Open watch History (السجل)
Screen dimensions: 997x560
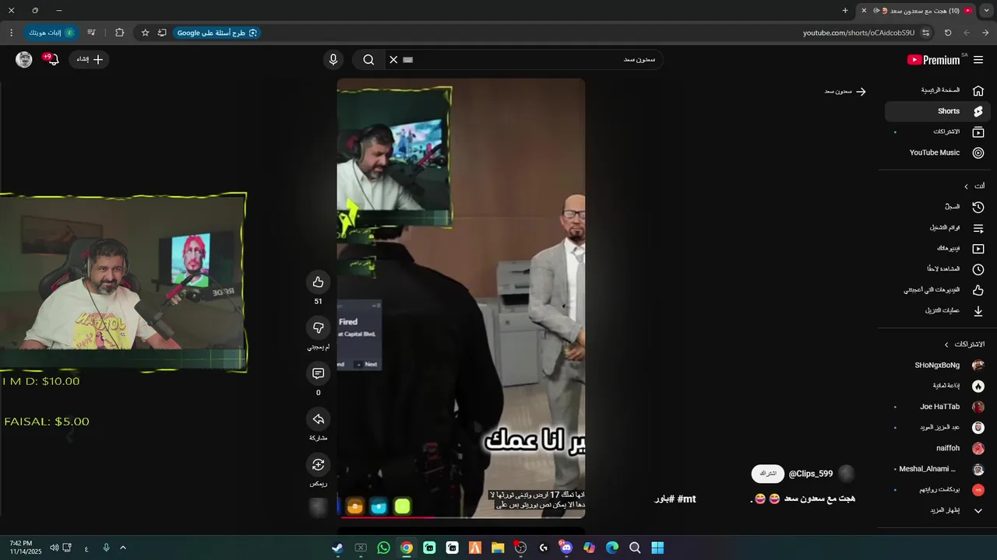(938, 207)
